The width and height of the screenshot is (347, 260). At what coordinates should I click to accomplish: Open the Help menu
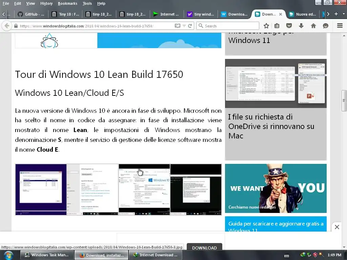point(101,3)
